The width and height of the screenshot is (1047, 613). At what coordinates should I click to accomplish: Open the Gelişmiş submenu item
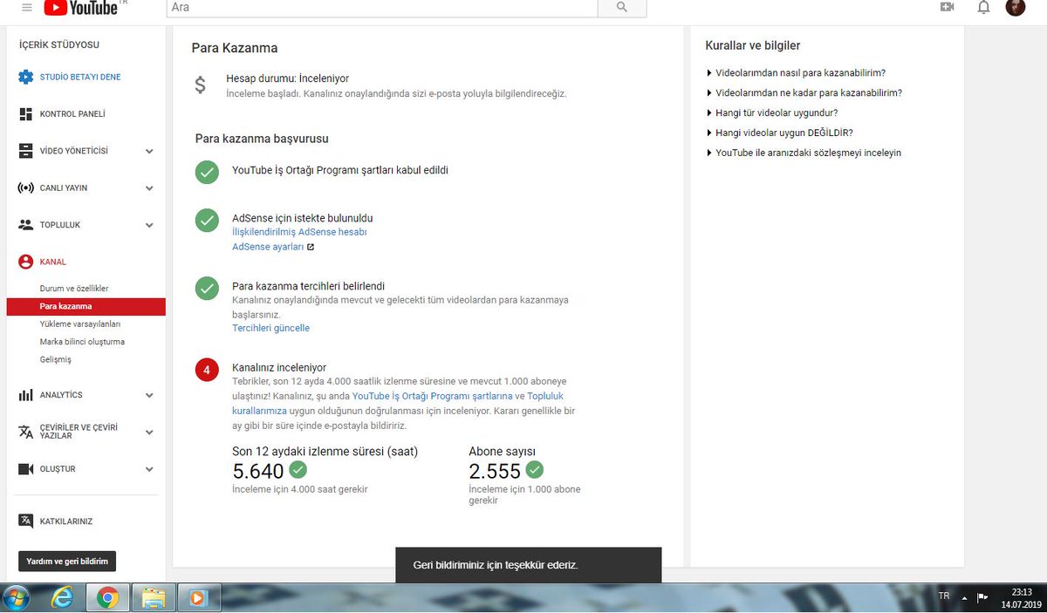coord(56,360)
